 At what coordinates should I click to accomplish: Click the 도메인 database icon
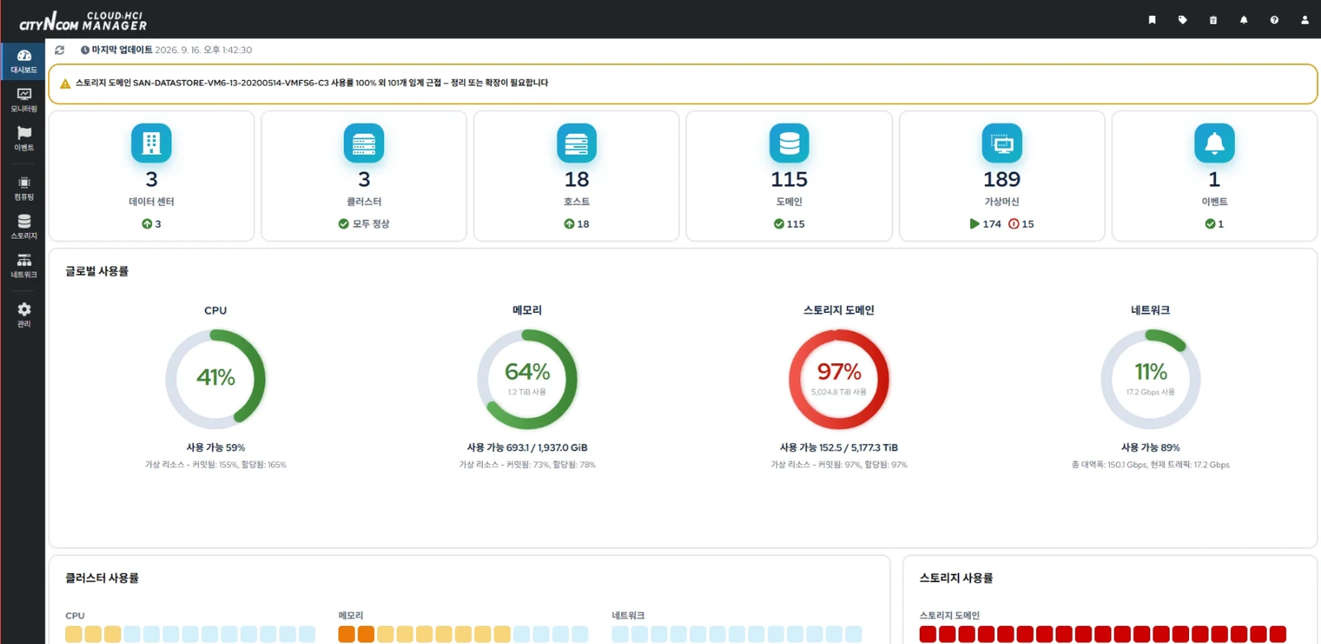(789, 144)
